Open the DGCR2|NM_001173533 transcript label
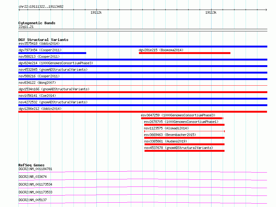This screenshot has width=276, height=207. pyautogui.click(x=35, y=192)
